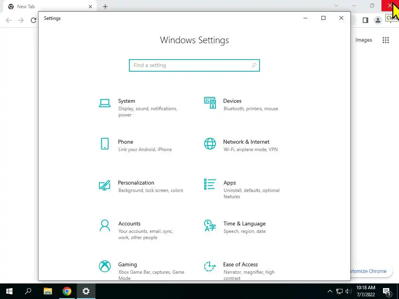Click the Ease of Access heading
The width and height of the screenshot is (399, 299).
pos(240,264)
